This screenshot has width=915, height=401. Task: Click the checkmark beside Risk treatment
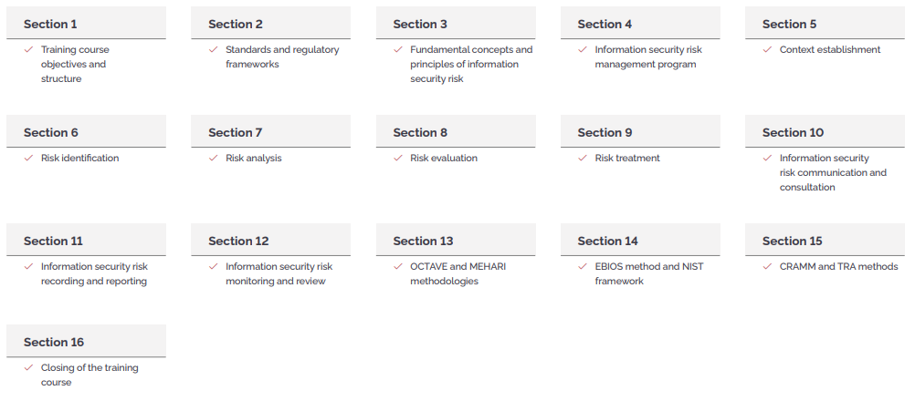pyautogui.click(x=583, y=159)
